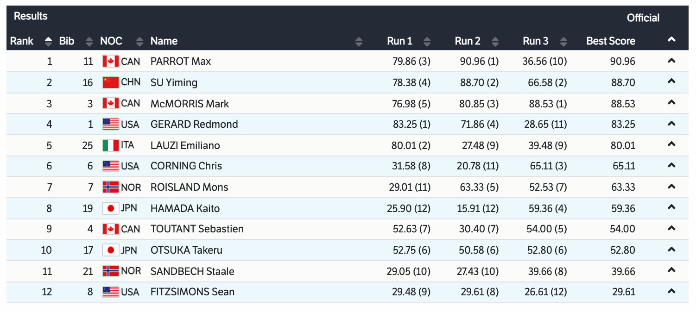This screenshot has height=312, width=696.
Task: Toggle row chevron for HAMADA Kaito
Action: point(671,208)
